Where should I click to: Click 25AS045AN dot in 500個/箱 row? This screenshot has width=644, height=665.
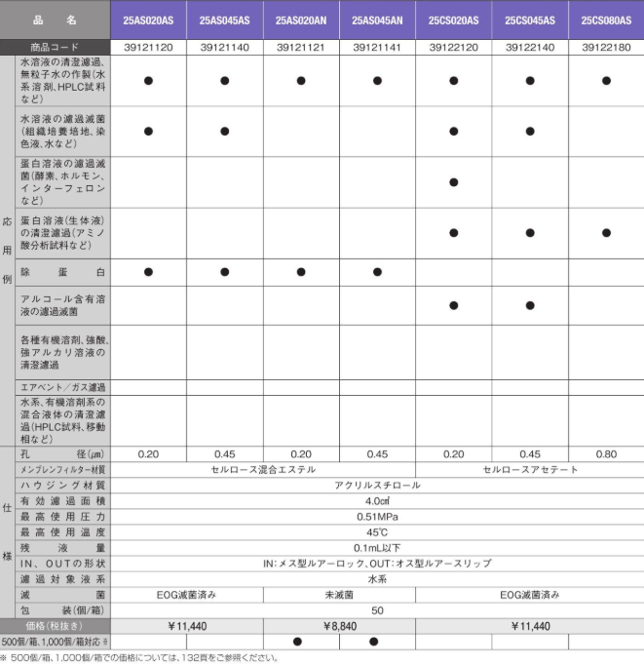[x=377, y=642]
